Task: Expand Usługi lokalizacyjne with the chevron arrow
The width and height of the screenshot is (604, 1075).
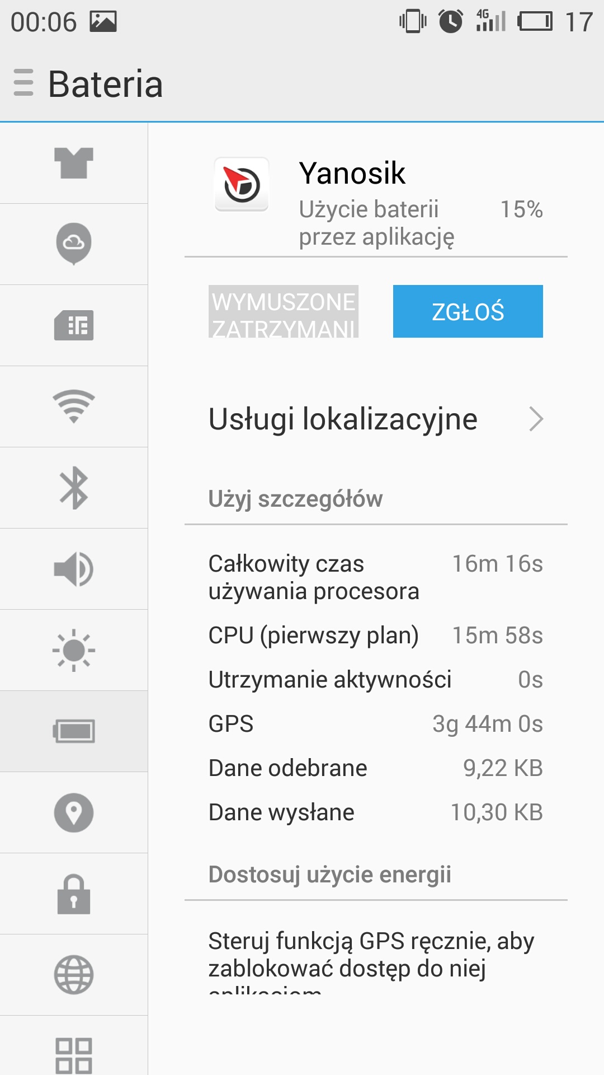Action: pyautogui.click(x=536, y=419)
